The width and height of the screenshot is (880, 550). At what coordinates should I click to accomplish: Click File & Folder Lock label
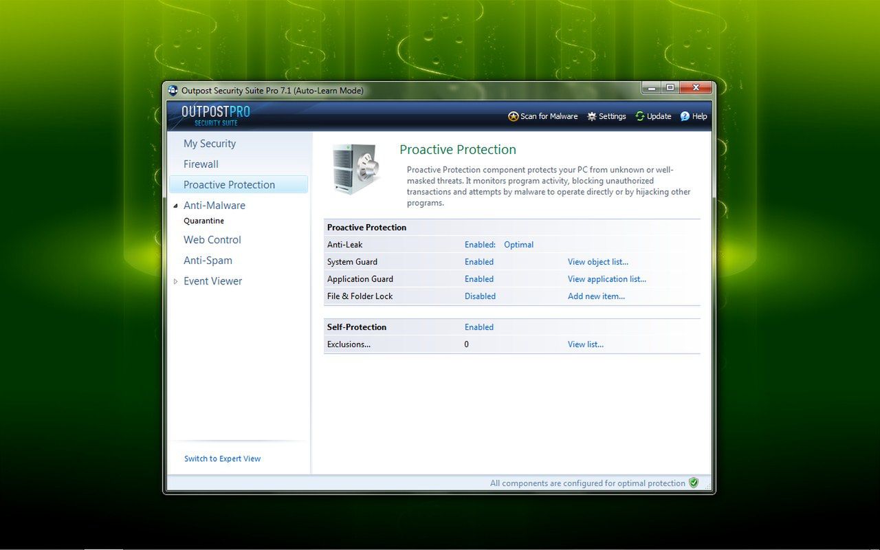[x=360, y=296]
